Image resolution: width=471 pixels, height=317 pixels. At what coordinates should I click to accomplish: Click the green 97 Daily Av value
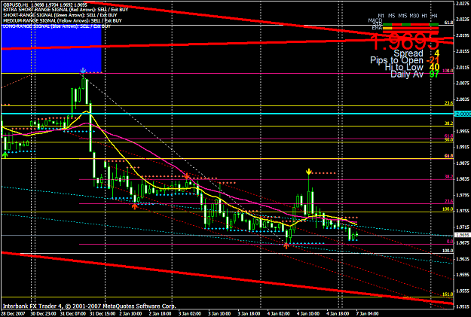click(x=434, y=74)
